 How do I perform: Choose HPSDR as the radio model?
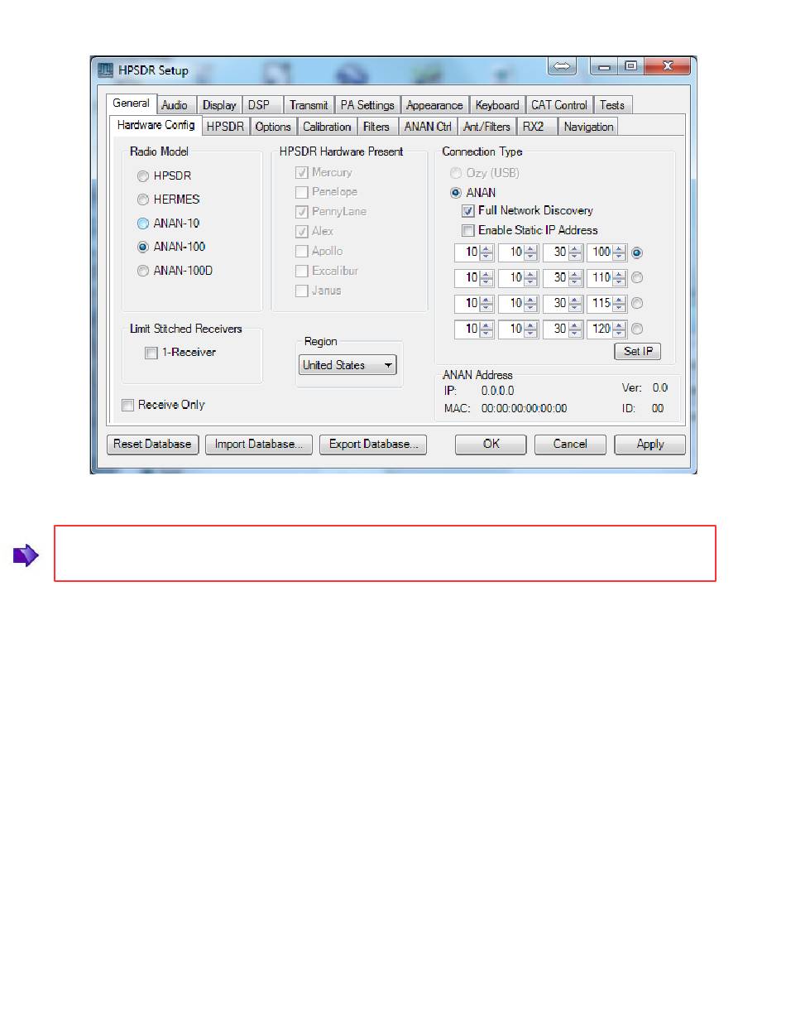(143, 176)
